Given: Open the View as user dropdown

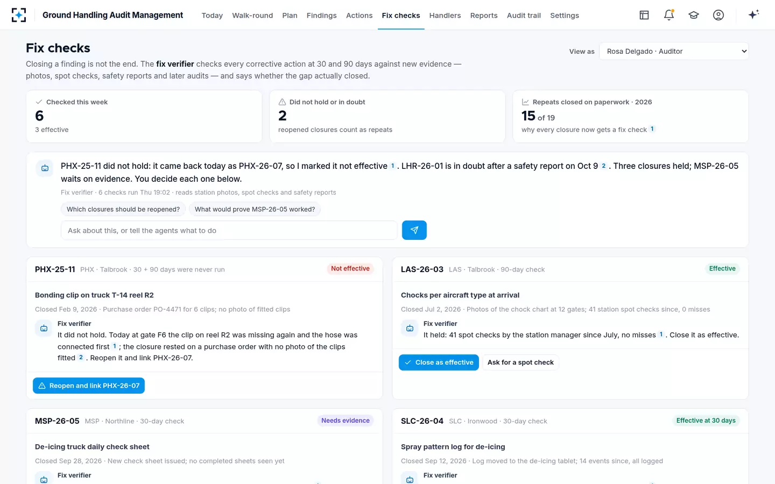Looking at the screenshot, I should pos(674,51).
